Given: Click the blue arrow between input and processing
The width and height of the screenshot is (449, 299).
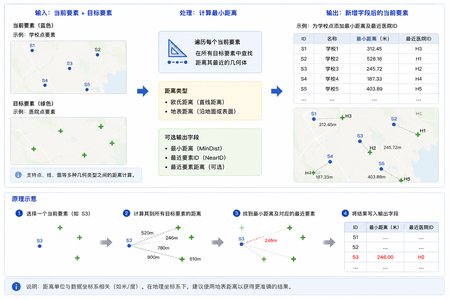Looking at the screenshot, I should coord(143,91).
